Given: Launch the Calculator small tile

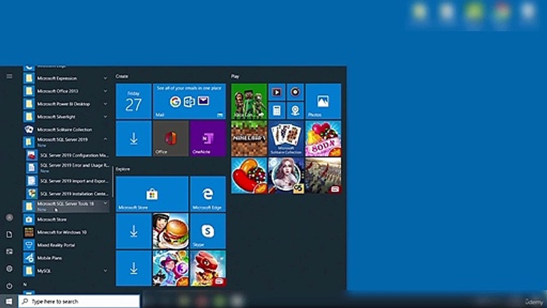Looking at the screenshot, I should point(276,110).
